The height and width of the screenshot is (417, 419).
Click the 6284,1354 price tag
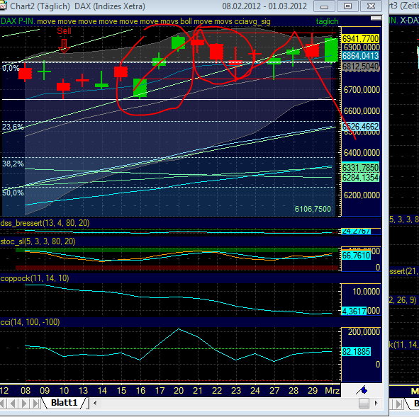point(360,178)
